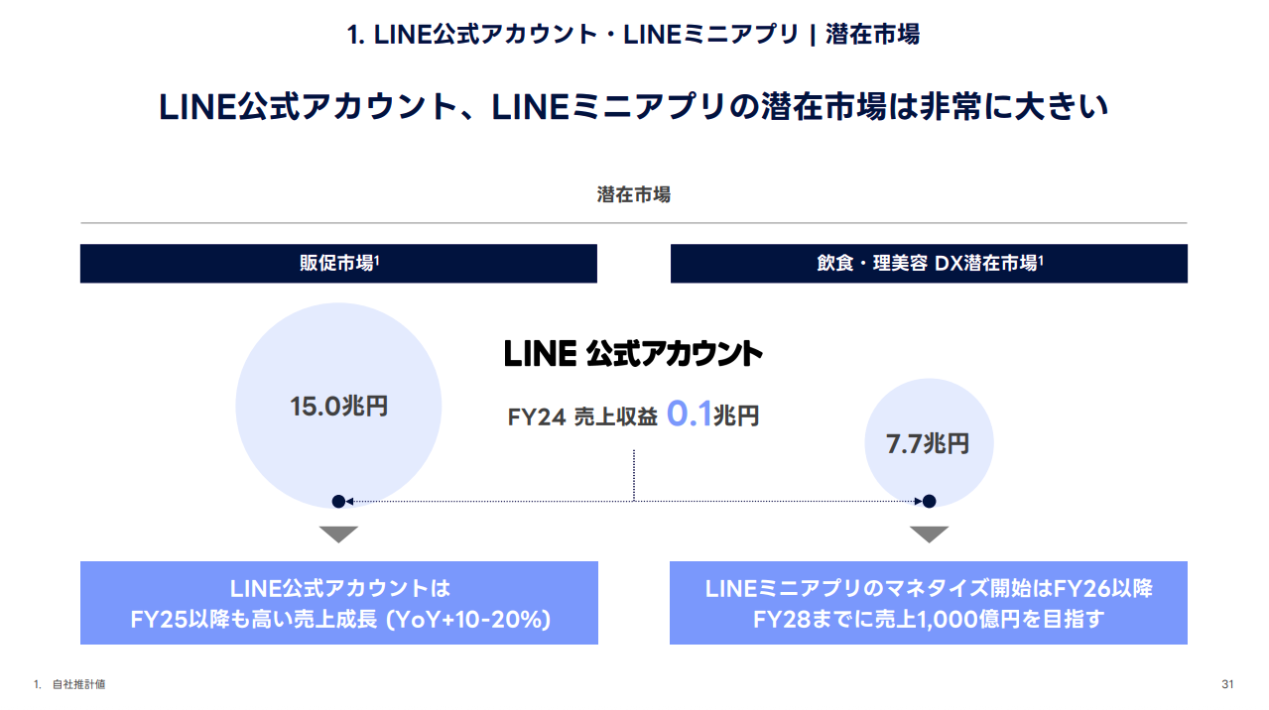Click the 7.7兆円 market circle
Screen dimensions: 1269x710
[x=929, y=444]
